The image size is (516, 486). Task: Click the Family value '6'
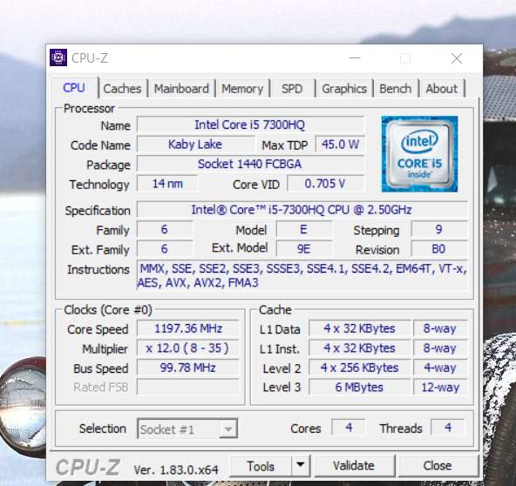pyautogui.click(x=165, y=230)
